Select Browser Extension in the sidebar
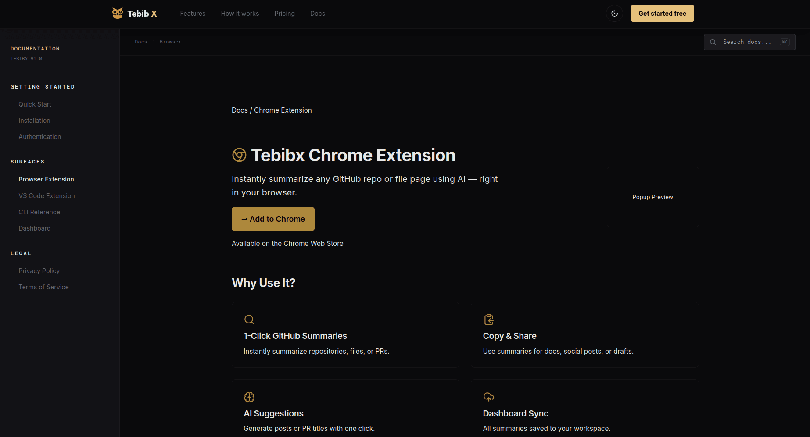Viewport: 810px width, 437px height. (46, 179)
